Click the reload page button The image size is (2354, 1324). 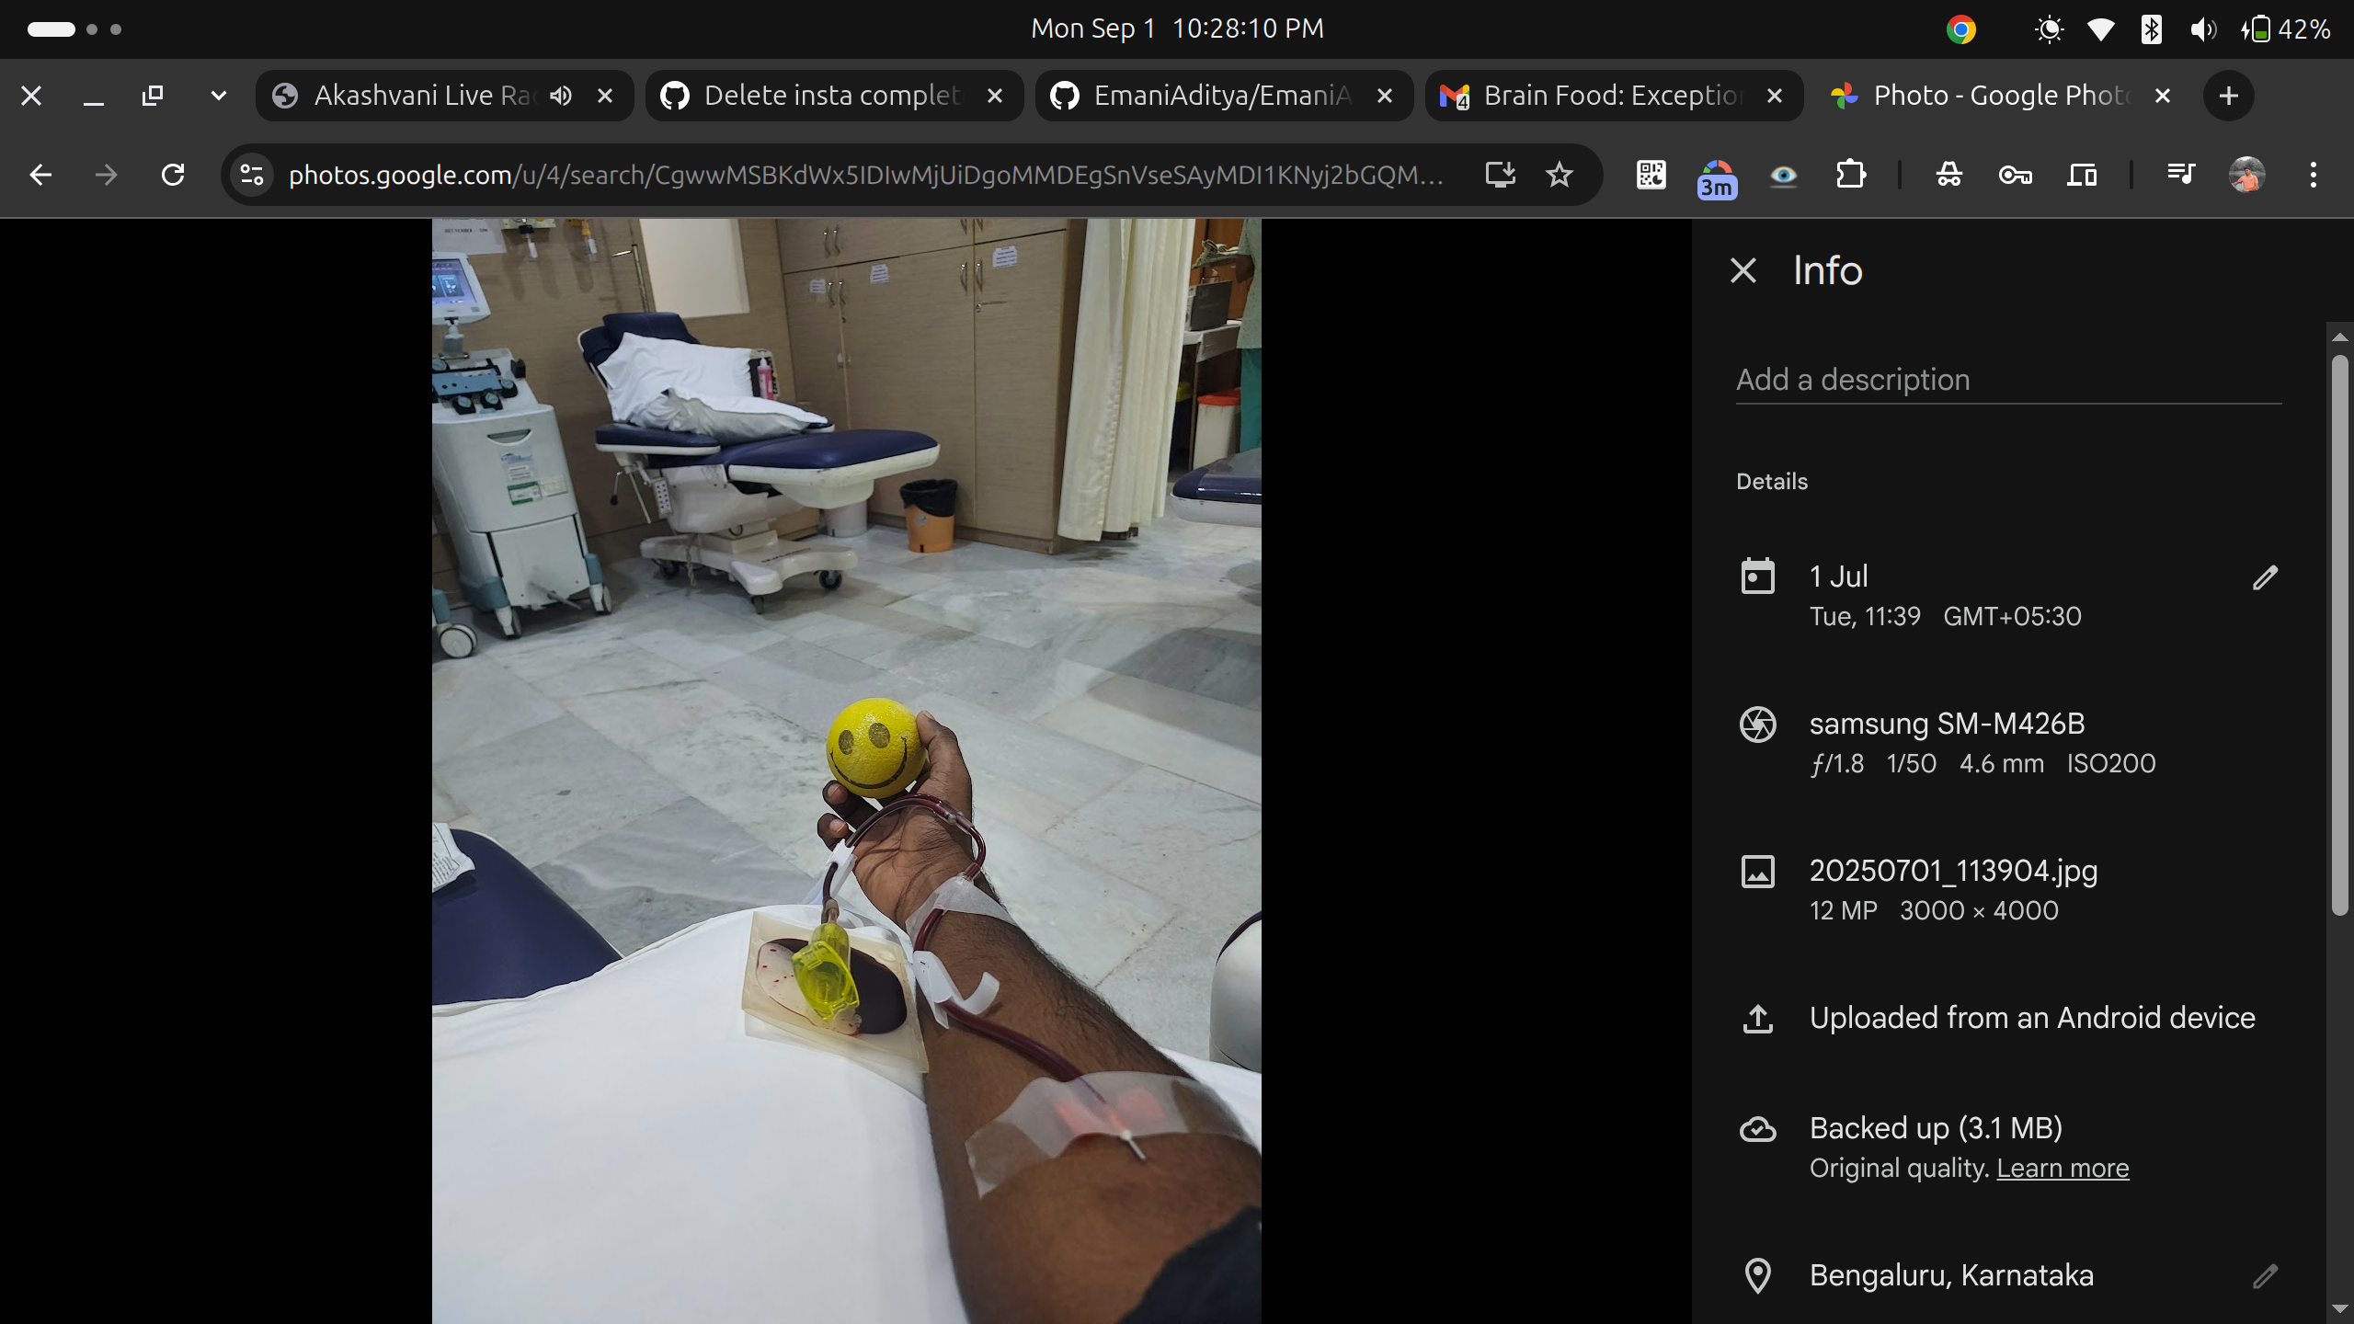click(172, 175)
